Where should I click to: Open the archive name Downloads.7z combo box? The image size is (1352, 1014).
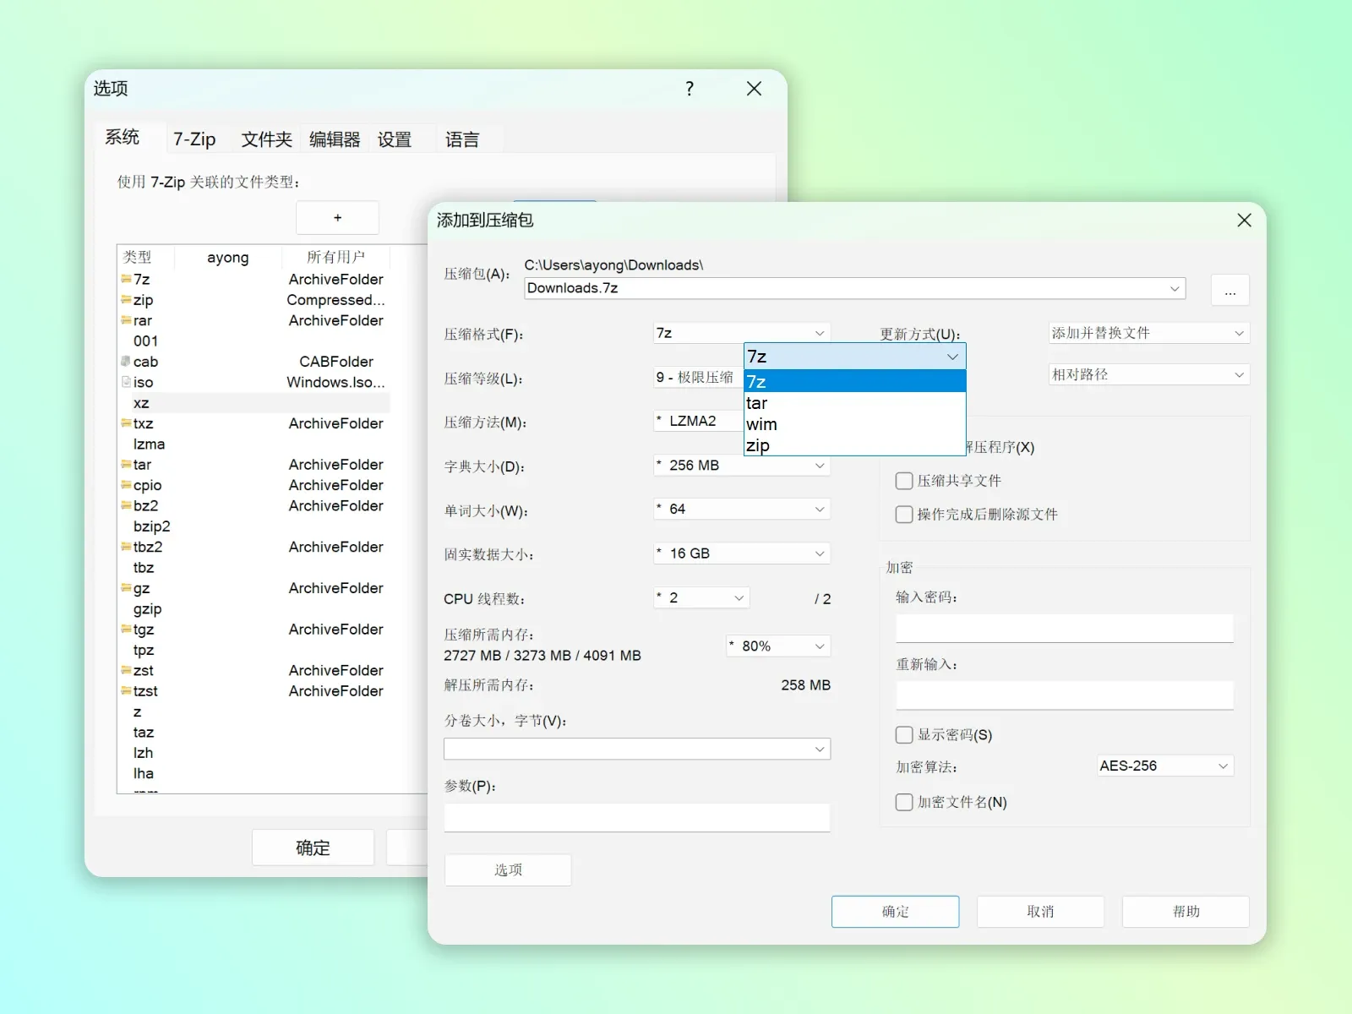[x=854, y=288]
